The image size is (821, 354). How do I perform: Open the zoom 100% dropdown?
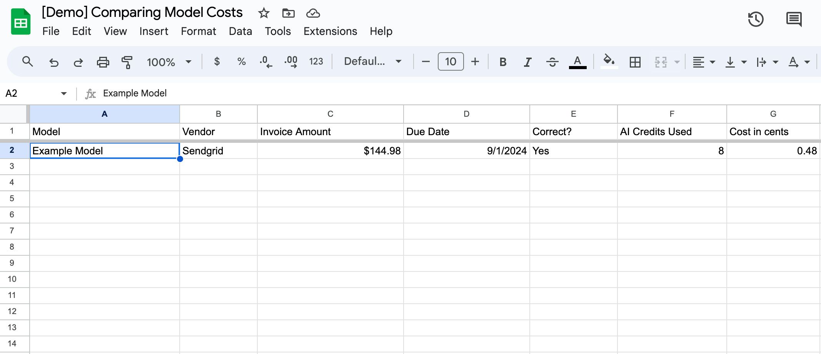coord(169,62)
